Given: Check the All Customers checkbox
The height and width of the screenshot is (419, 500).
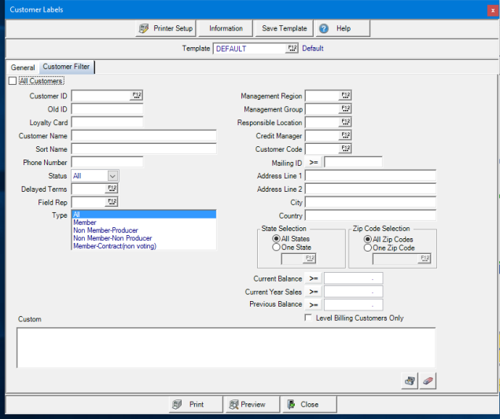Looking at the screenshot, I should [13, 81].
